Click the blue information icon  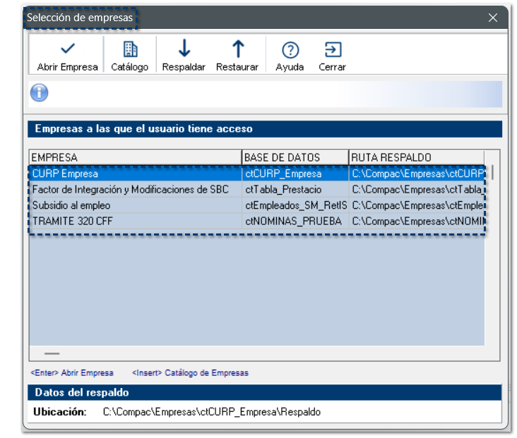[x=40, y=92]
